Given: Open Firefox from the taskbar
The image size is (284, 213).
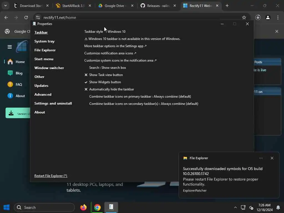Looking at the screenshot, I should tap(83, 207).
